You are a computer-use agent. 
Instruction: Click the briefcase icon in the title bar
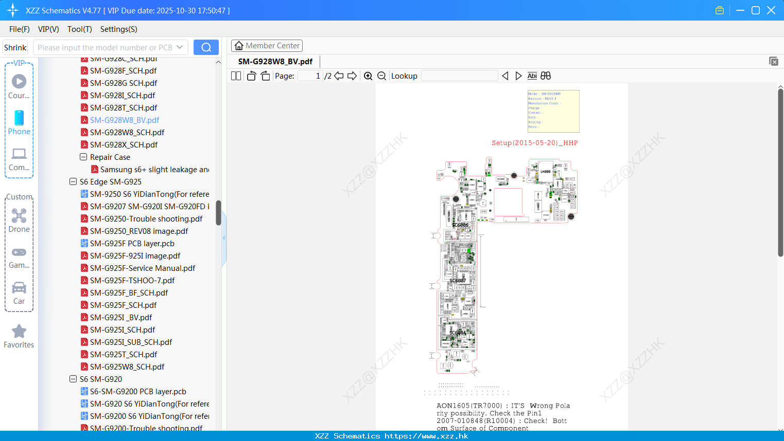pos(720,10)
